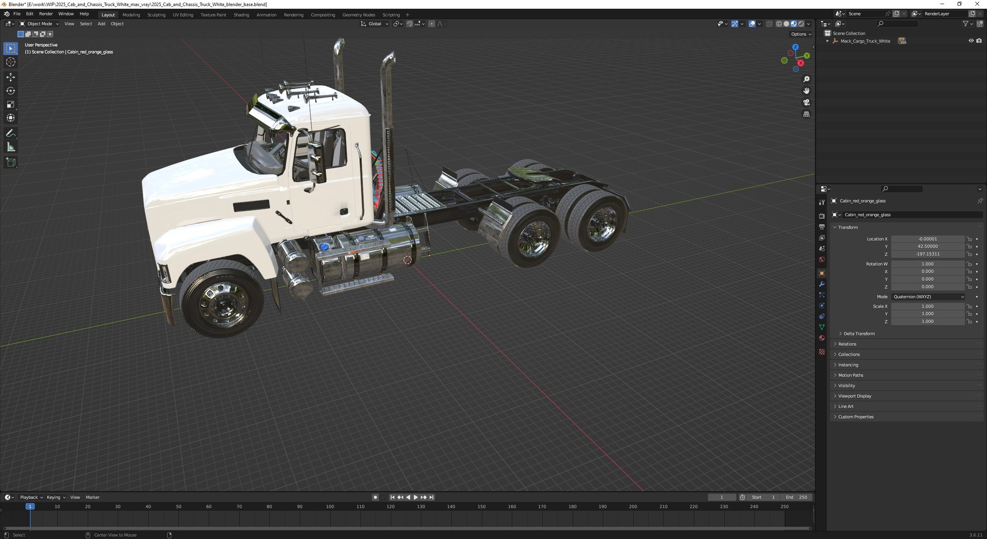Toggle render camera icon for Mack_Cargo_Truck_White
Screen dimensions: 987x539
click(x=979, y=41)
